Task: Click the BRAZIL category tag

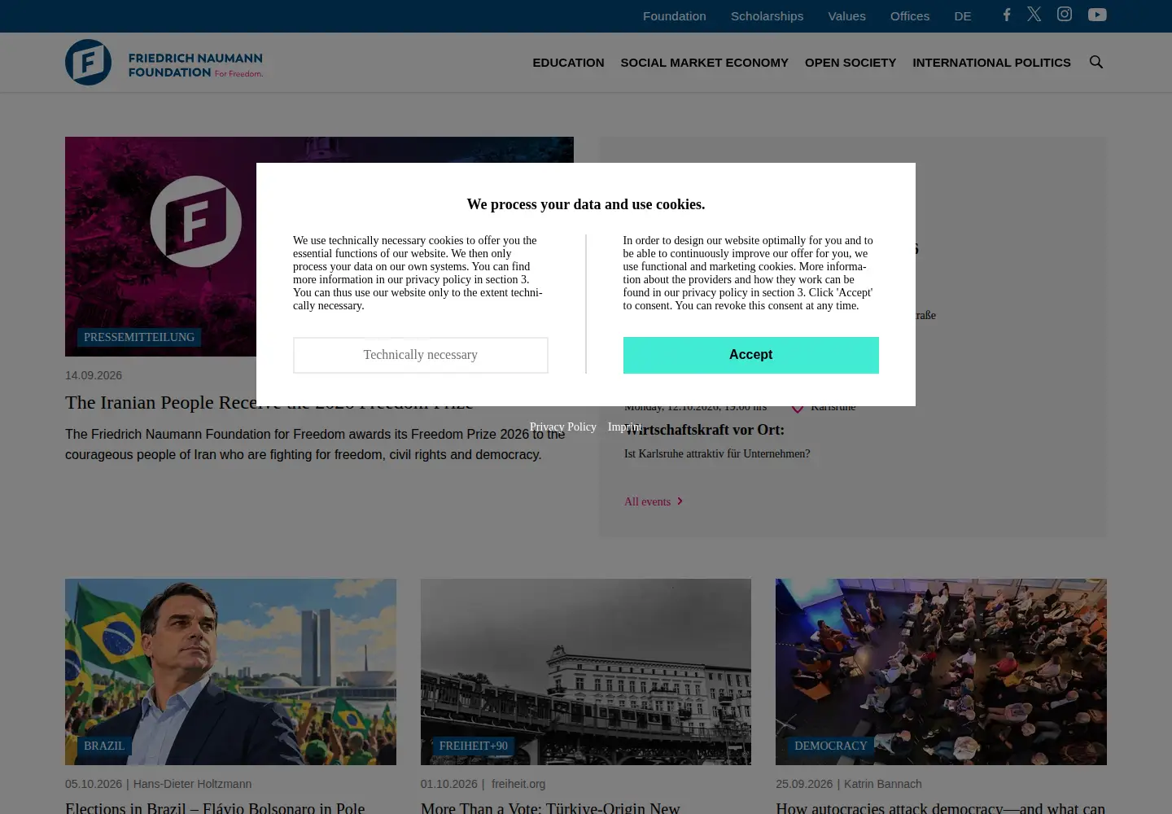Action: tap(104, 746)
